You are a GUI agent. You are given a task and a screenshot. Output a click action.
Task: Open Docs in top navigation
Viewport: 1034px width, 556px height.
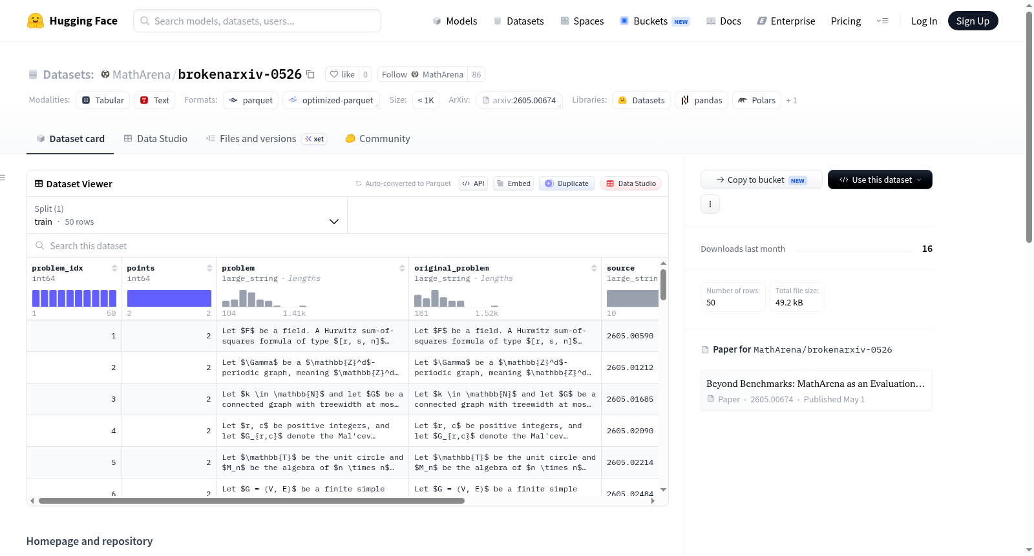pyautogui.click(x=723, y=21)
